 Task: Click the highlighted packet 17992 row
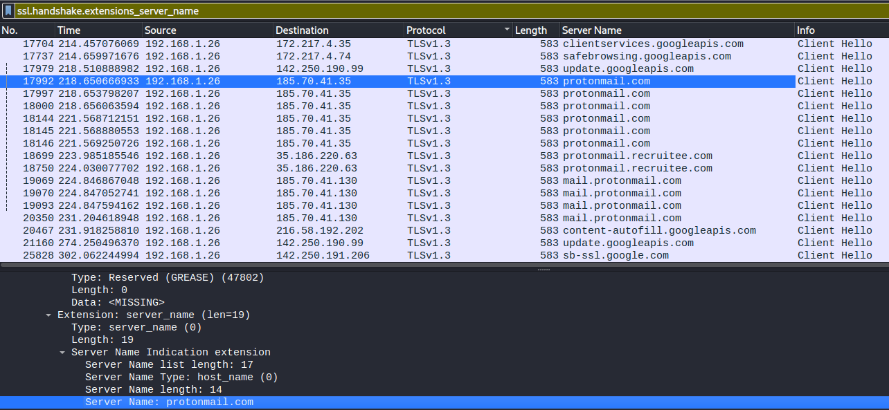point(445,81)
